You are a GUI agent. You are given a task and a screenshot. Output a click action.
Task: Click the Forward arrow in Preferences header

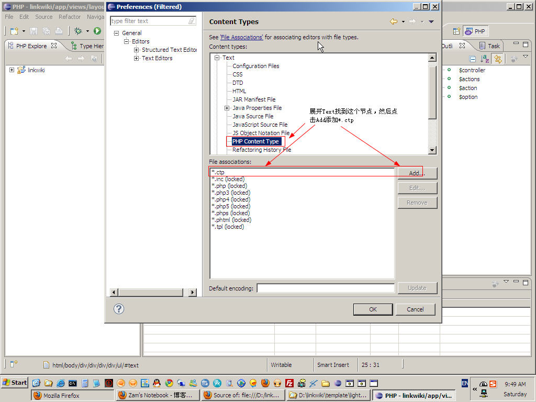[412, 21]
